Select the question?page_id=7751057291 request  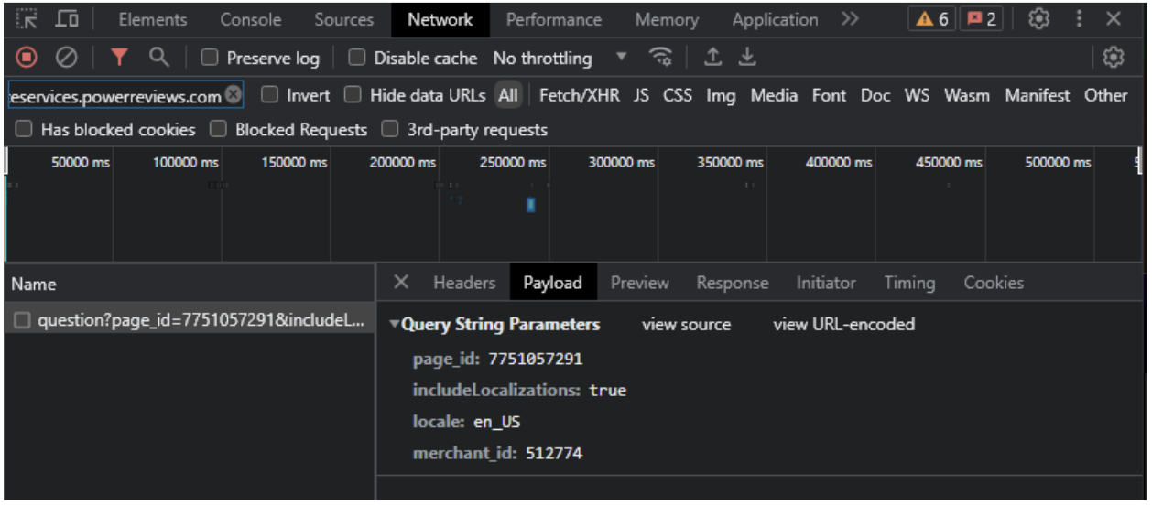pos(189,321)
